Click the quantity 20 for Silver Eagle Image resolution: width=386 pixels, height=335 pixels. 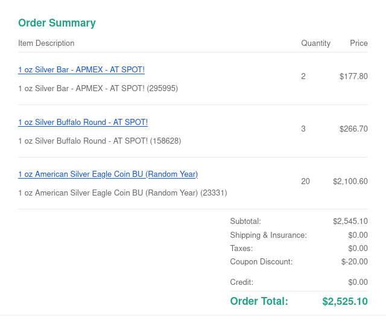pos(305,181)
